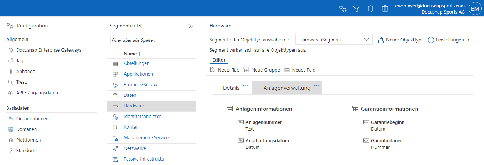The height and width of the screenshot is (165, 484).
Task: Click the Neuer Objekttyp button
Action: 400,40
